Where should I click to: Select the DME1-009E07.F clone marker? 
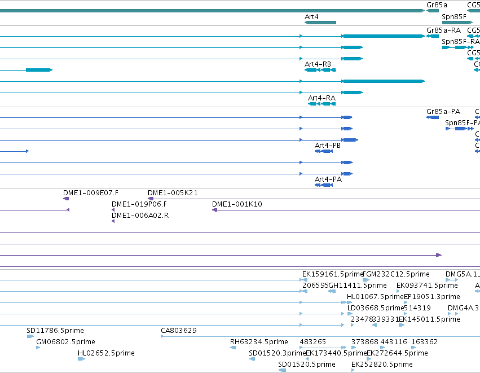tap(66, 199)
